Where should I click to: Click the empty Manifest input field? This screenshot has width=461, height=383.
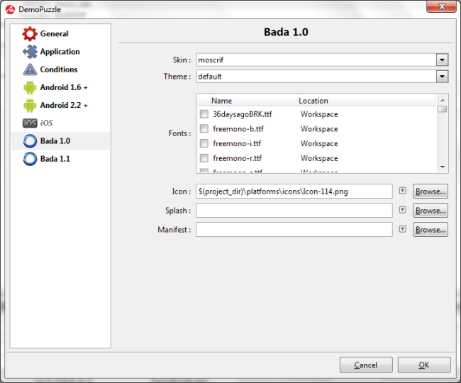[x=294, y=230]
